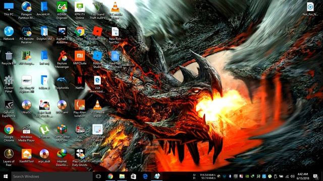Image resolution: width=323 pixels, height=181 pixels.
Task: Select the Roblox Studio shortcut
Action: click(x=97, y=60)
